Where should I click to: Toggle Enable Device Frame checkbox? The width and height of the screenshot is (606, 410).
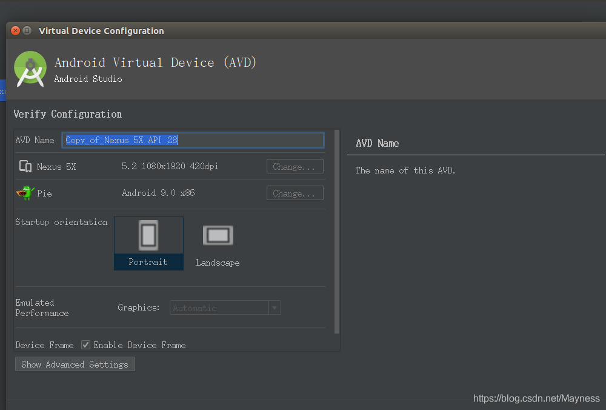point(86,344)
